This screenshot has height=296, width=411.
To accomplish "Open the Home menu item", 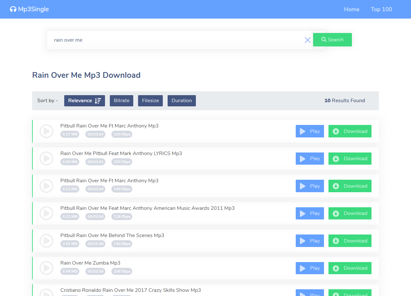I will tap(352, 9).
